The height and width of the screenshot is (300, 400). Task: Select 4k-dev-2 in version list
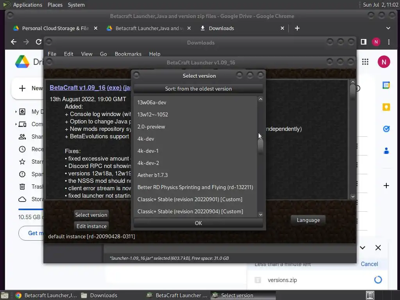pos(195,163)
